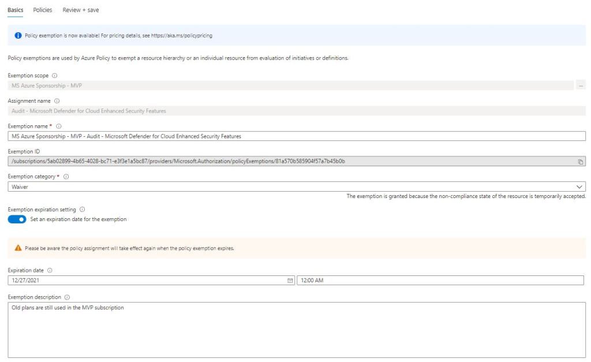The image size is (591, 362).
Task: Switch to the Review + save tab
Action: 80,10
